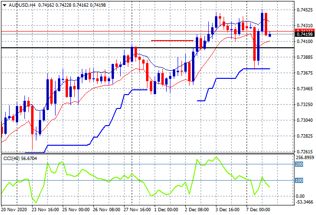This screenshot has width=316, height=215.
Task: Click the 0.73465 price axis label
Action: (x=305, y=88)
